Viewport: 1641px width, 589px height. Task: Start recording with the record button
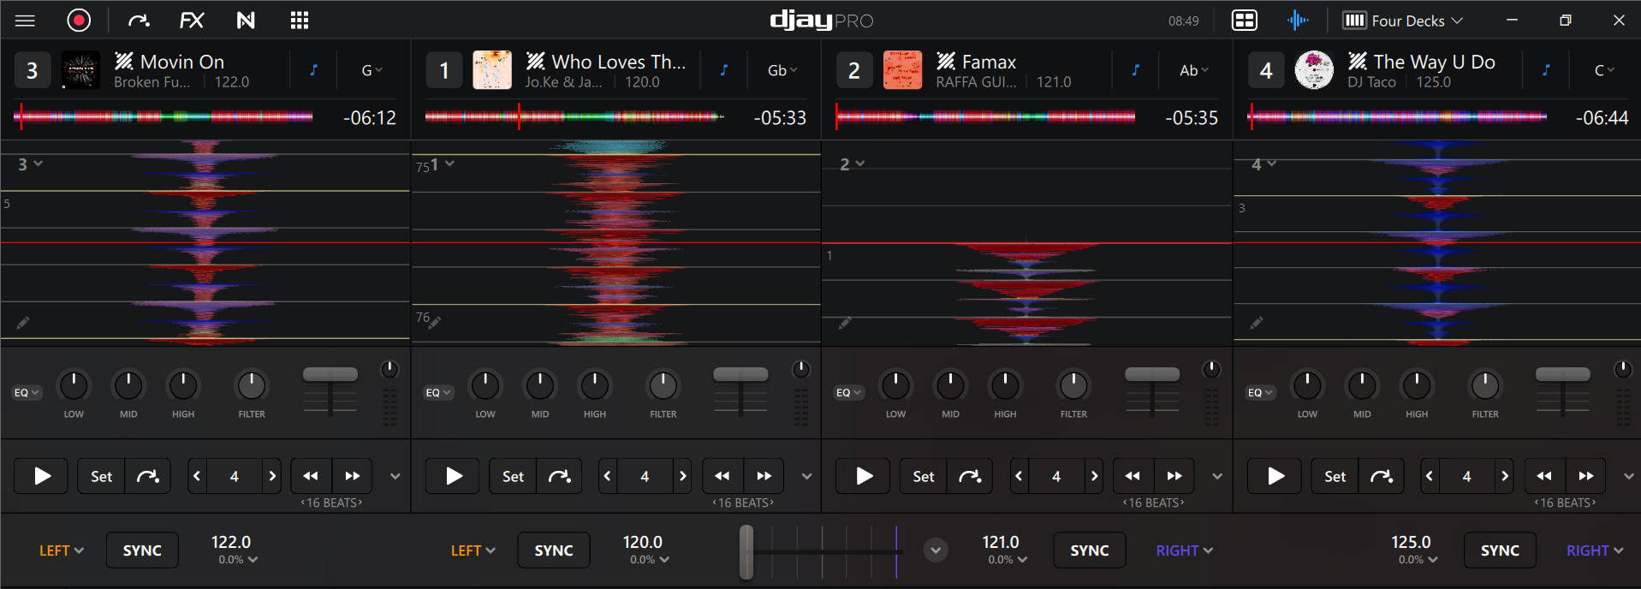click(x=79, y=21)
